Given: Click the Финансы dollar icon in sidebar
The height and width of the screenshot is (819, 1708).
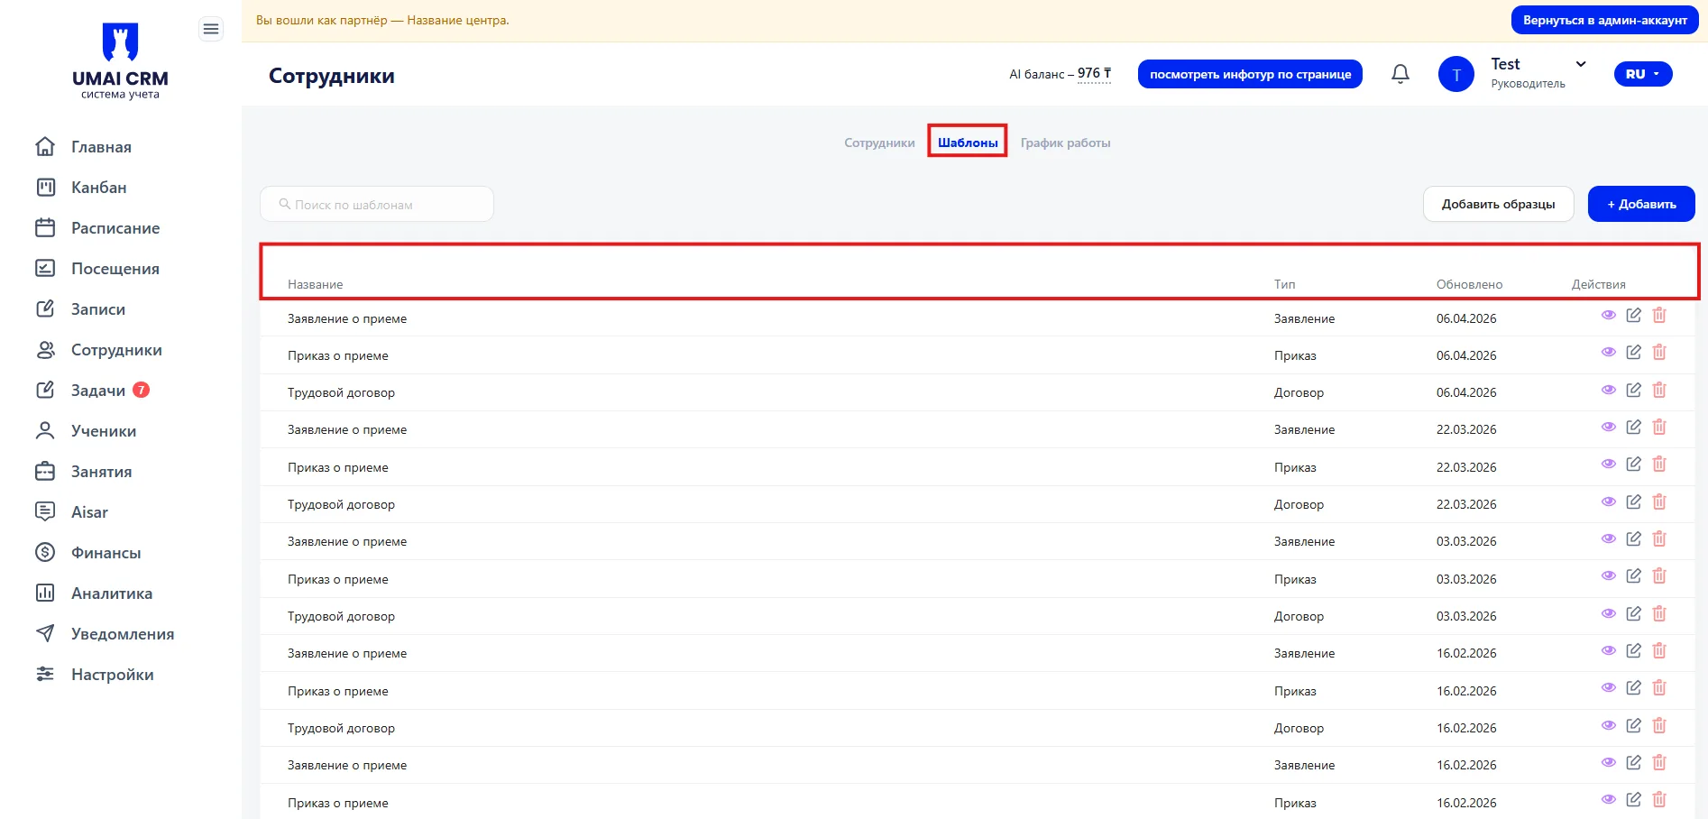Looking at the screenshot, I should 45,552.
